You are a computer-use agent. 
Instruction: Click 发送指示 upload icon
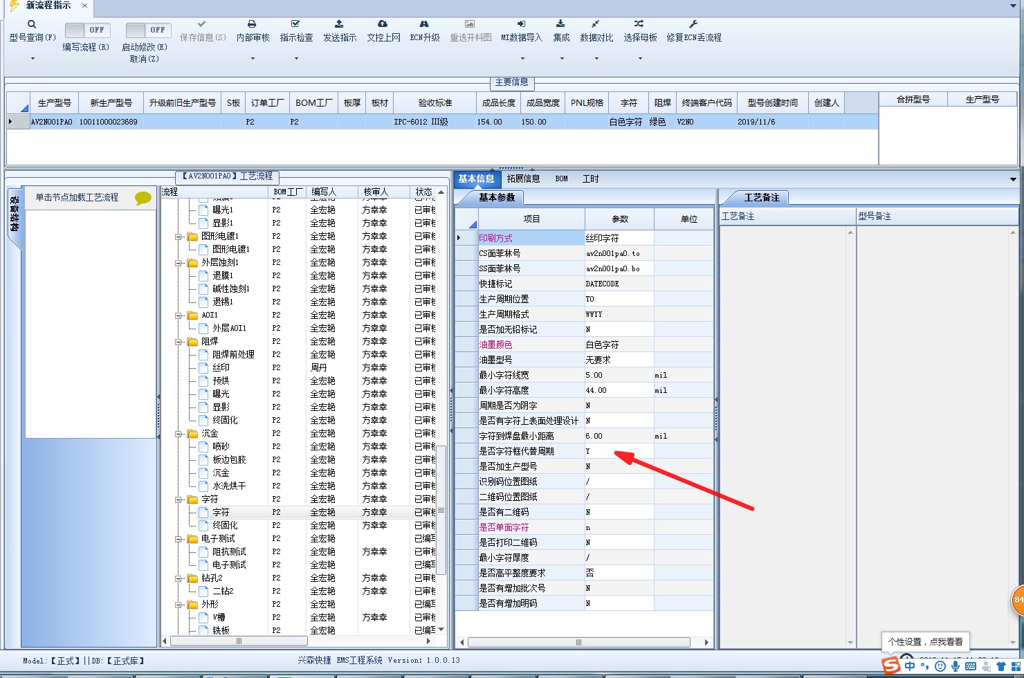coord(339,24)
